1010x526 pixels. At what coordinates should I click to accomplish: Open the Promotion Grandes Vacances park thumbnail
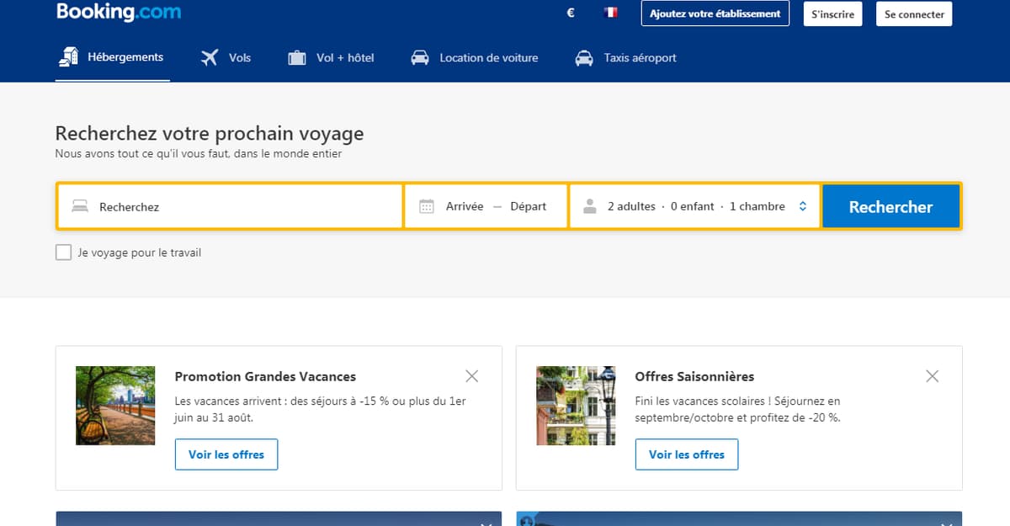[115, 405]
